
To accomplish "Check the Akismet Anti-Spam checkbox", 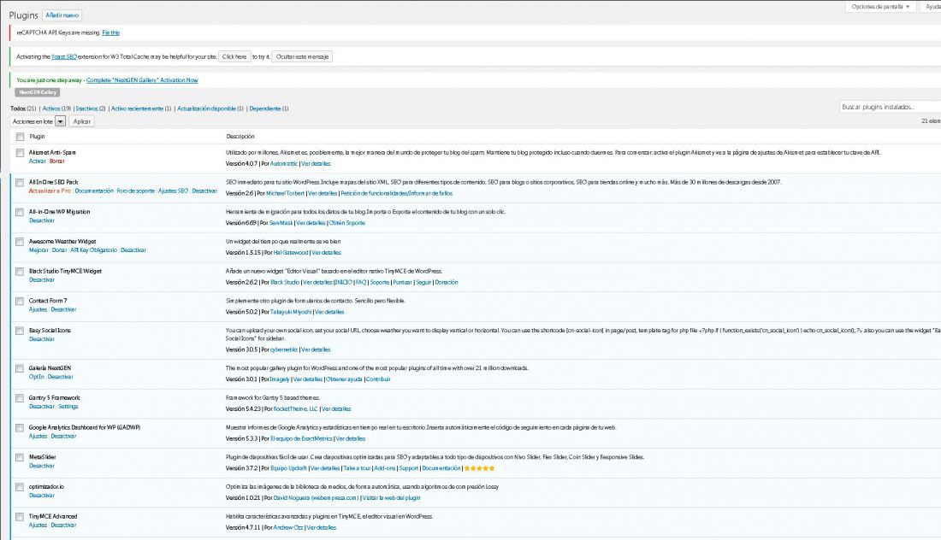I will click(20, 153).
